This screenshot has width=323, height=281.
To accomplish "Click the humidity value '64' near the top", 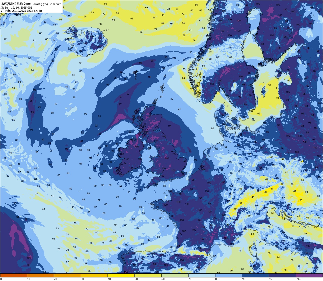I will point(104,14).
